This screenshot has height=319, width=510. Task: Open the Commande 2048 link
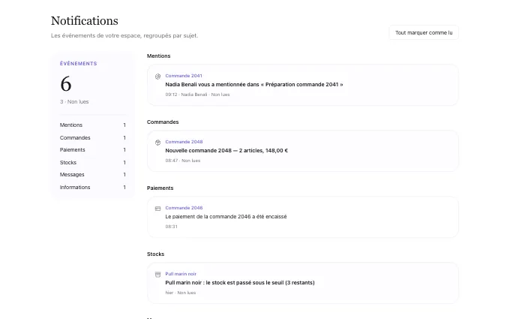tap(184, 142)
